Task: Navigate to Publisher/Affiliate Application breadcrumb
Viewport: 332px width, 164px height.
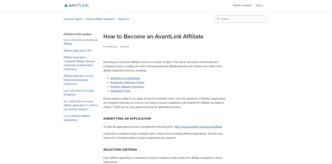Action: click(x=100, y=19)
